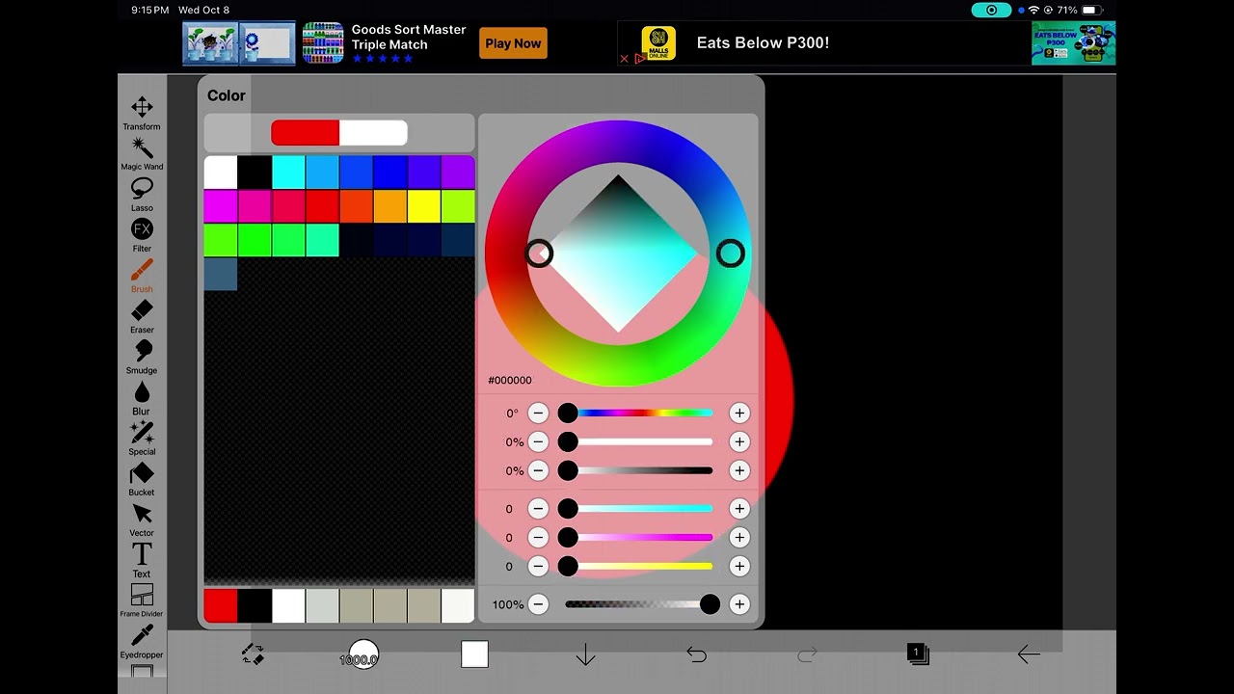Select the Blur tool

142,397
